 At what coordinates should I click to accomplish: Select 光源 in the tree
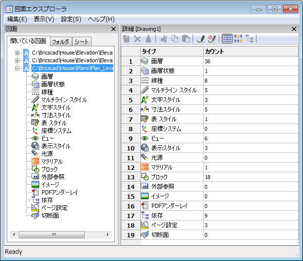(x=47, y=154)
